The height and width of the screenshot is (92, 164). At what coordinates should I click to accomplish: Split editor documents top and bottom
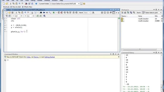coord(108,13)
